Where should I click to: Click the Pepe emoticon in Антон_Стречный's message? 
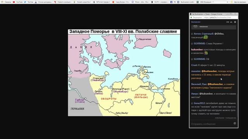(205, 37)
